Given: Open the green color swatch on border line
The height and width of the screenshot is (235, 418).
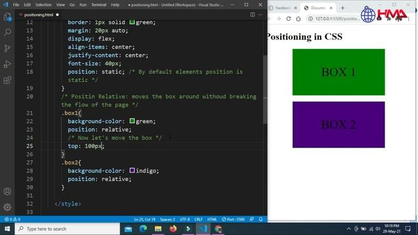Looking at the screenshot, I should click(132, 22).
